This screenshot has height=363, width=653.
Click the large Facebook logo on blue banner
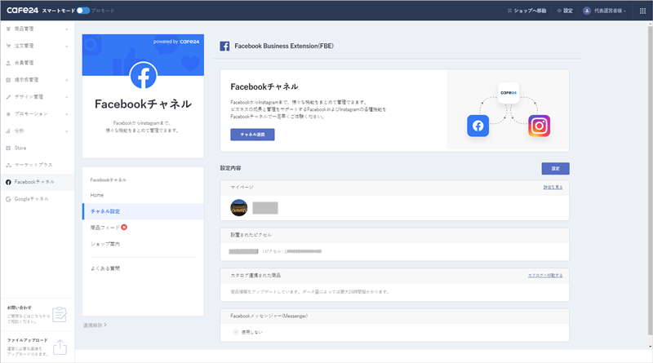(x=144, y=75)
